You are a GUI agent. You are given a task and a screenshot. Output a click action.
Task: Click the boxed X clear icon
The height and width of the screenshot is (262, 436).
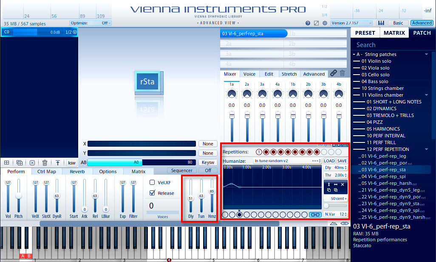tap(32, 163)
